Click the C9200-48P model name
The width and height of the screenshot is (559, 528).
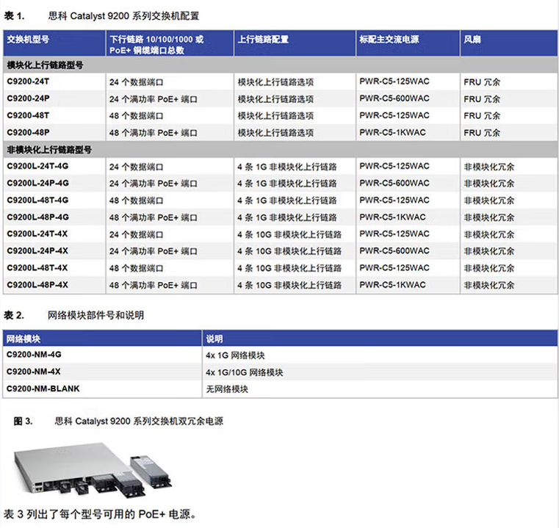click(28, 132)
